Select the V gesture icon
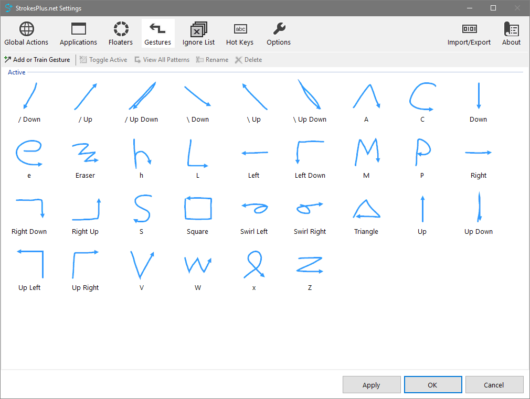Screen dimensions: 530x399 [x=142, y=271]
